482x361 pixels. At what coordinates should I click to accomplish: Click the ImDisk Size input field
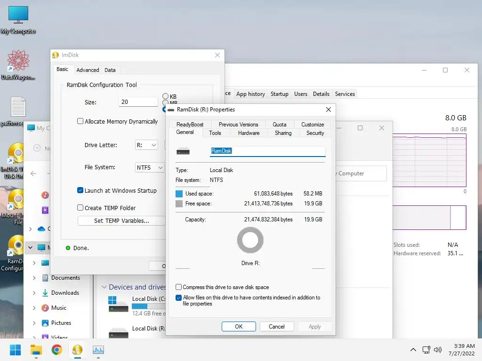tap(138, 102)
